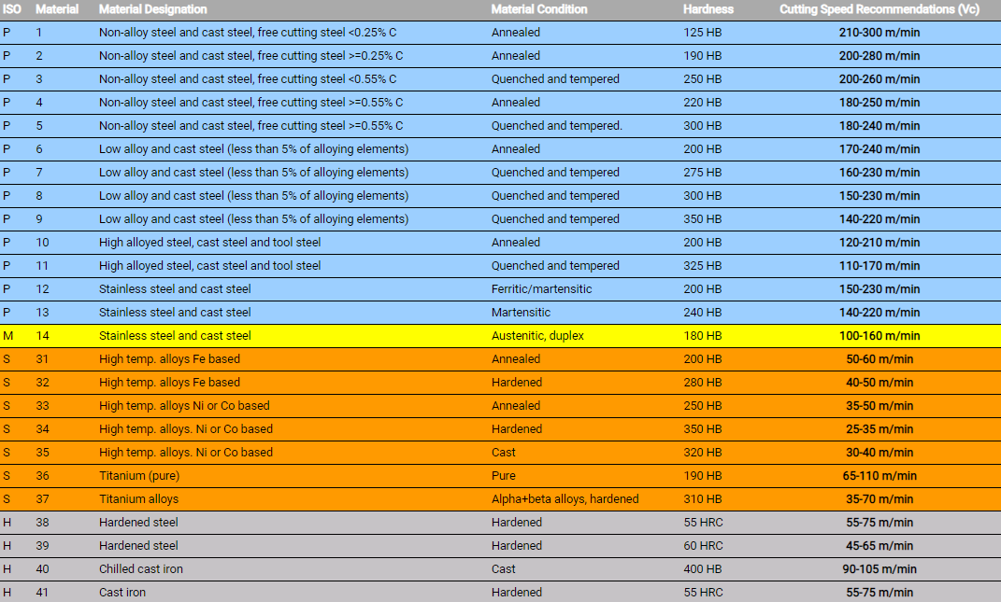This screenshot has width=1001, height=602.
Task: Click the 'Material Condition' column header
Action: tap(538, 9)
